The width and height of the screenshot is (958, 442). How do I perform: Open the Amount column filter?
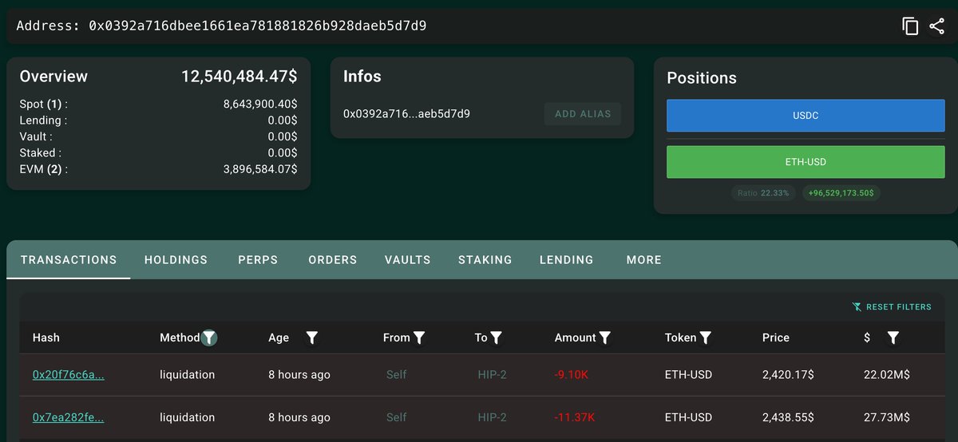pyautogui.click(x=605, y=337)
